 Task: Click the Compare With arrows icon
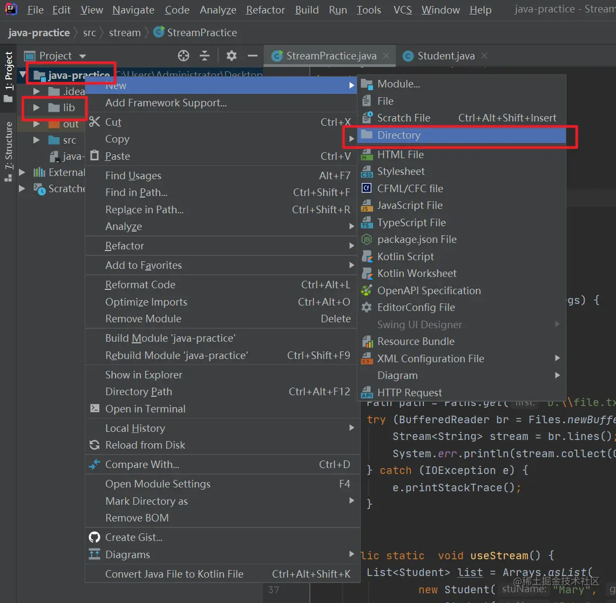(94, 465)
